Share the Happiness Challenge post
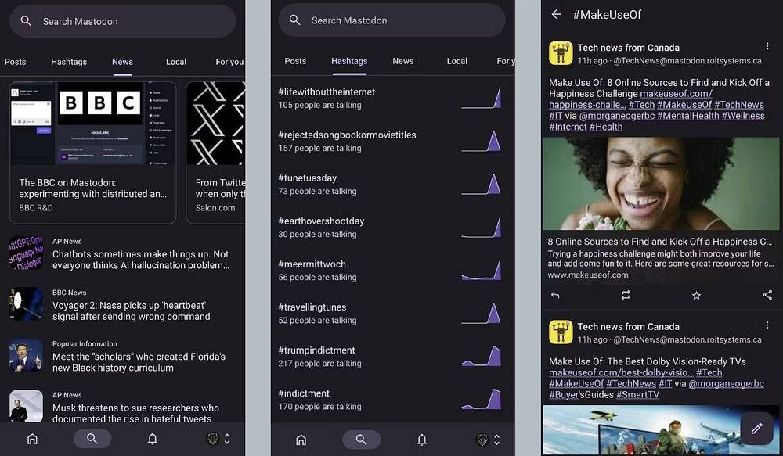This screenshot has height=456, width=783. [767, 296]
